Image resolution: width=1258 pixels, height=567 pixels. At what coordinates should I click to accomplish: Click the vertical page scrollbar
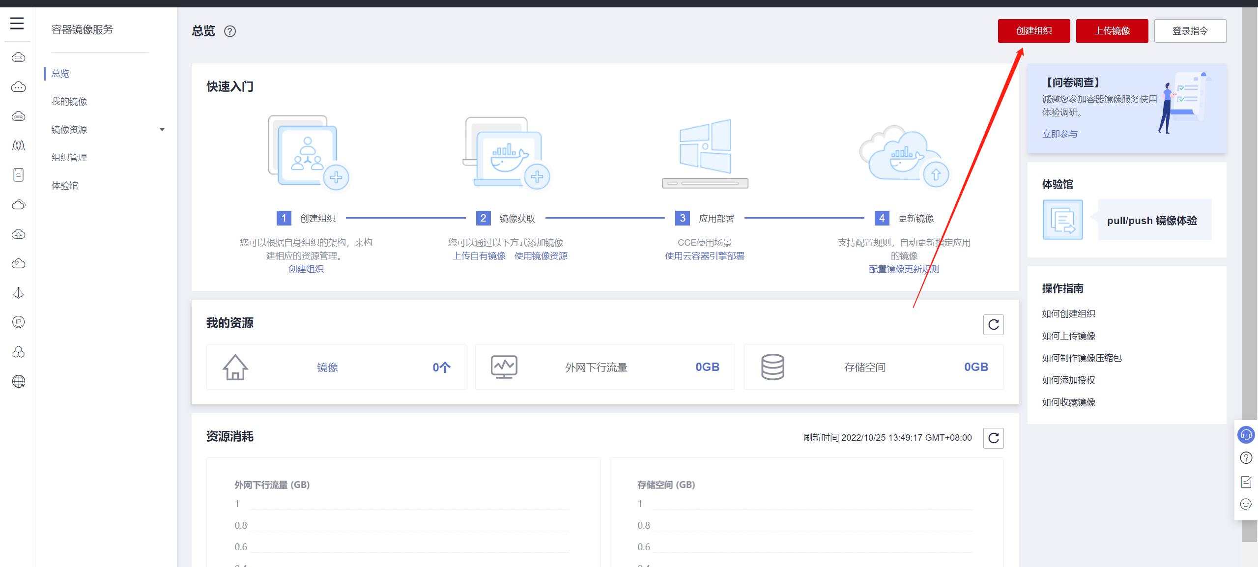[x=1249, y=246]
